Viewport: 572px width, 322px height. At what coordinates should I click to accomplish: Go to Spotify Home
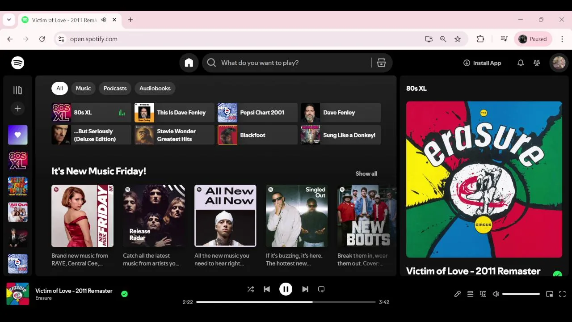(189, 63)
